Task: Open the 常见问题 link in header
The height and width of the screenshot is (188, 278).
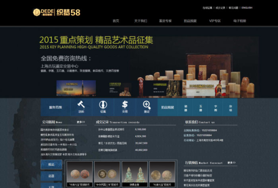Action: [233, 8]
